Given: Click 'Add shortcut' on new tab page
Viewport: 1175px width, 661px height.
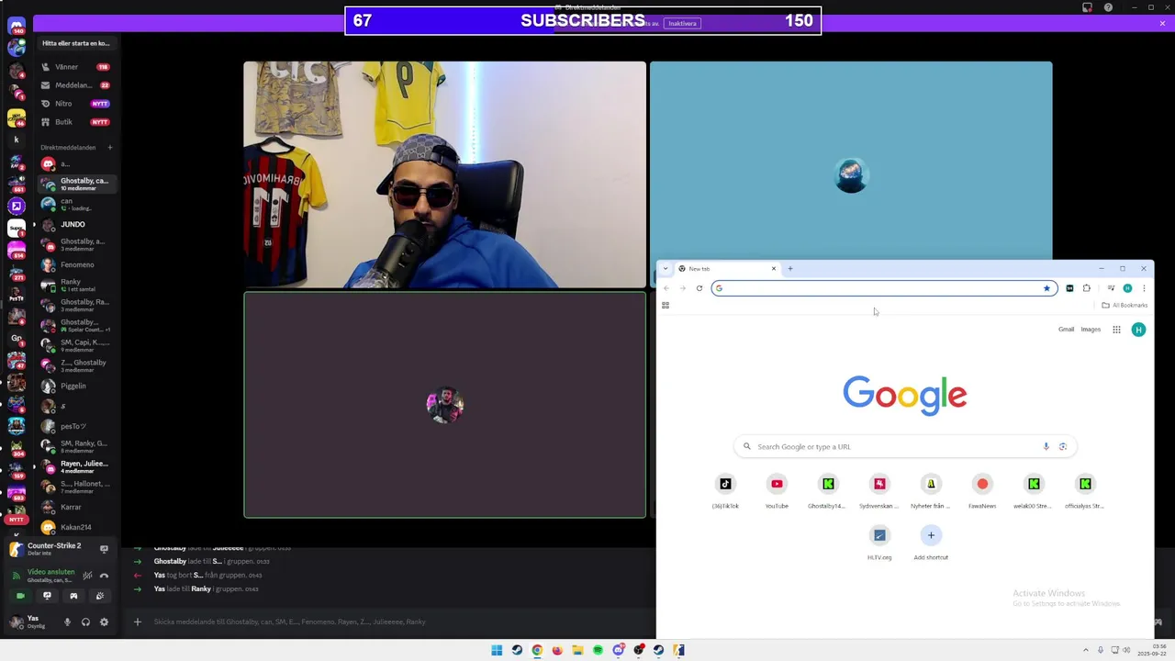Looking at the screenshot, I should pyautogui.click(x=931, y=543).
